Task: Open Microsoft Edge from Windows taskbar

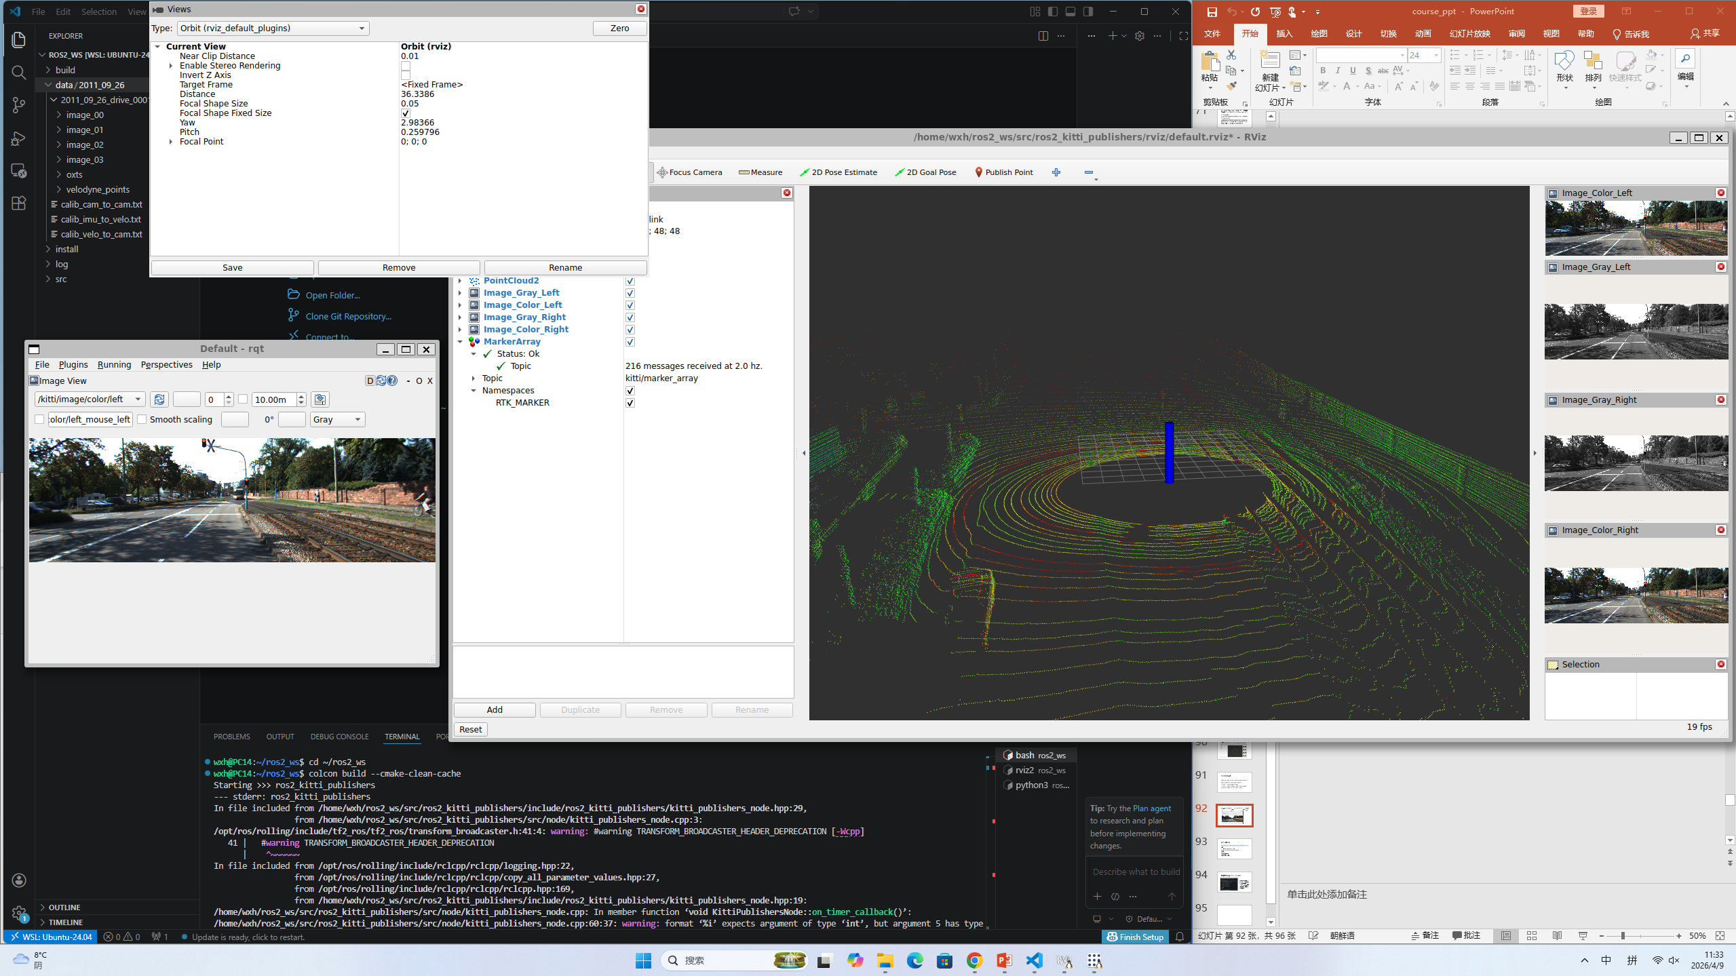Action: point(914,960)
